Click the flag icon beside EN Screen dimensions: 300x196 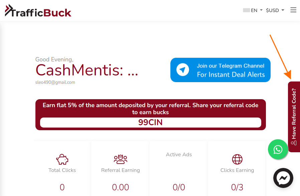click(247, 10)
